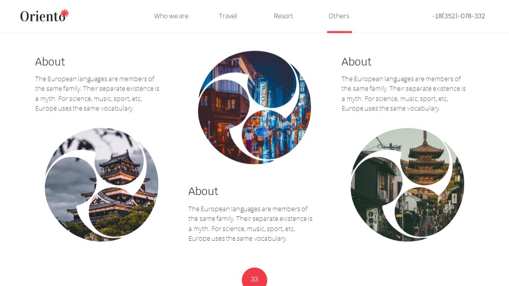Click the phone number -18(352)-078-332
Image resolution: width=509 pixels, height=286 pixels.
point(459,16)
